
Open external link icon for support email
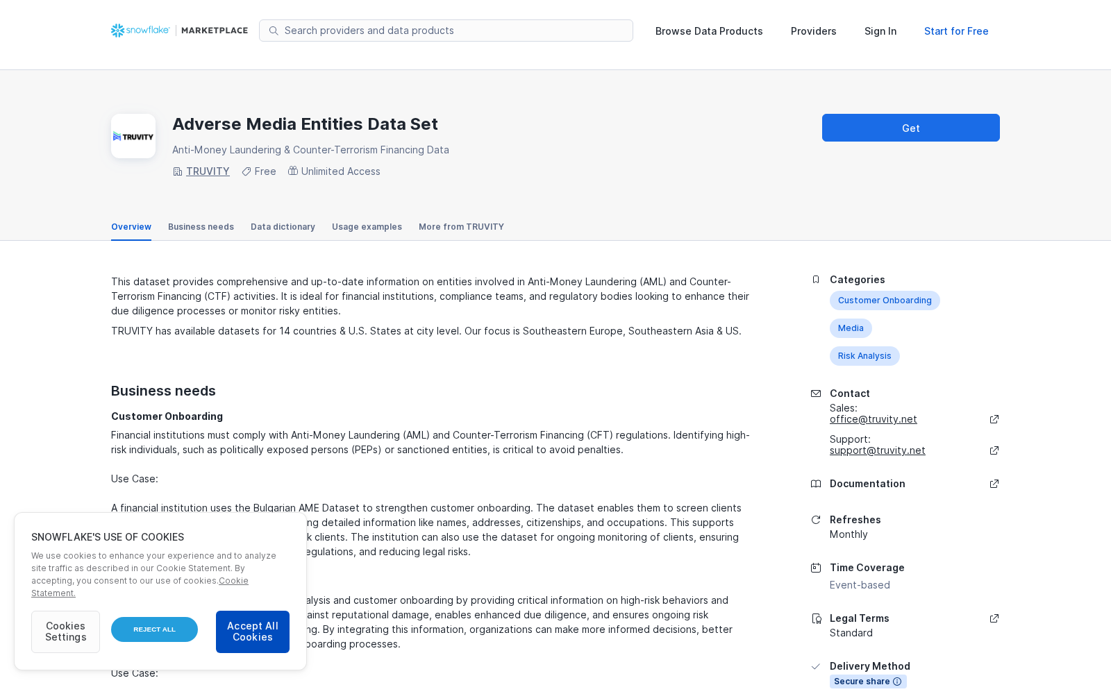tap(994, 450)
